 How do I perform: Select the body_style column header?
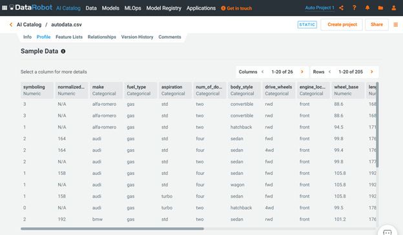[x=244, y=90]
